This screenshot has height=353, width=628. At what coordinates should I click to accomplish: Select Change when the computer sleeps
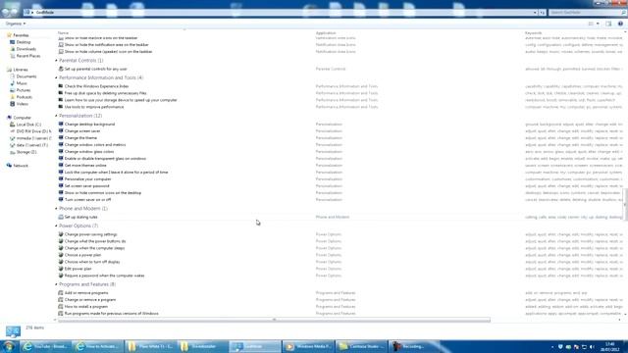click(94, 248)
